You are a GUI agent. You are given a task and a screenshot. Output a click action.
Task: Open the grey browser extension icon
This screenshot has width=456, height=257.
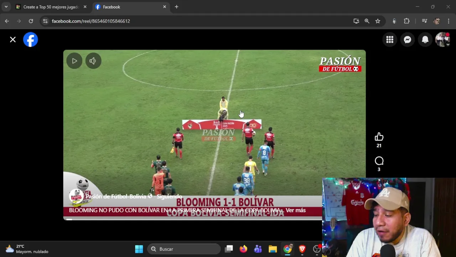point(394,21)
